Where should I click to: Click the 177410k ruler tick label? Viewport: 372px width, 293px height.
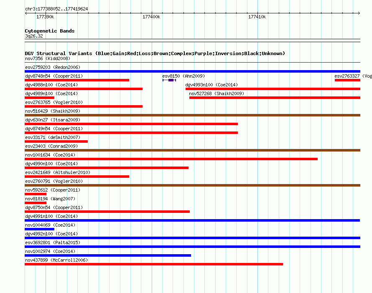(x=257, y=17)
